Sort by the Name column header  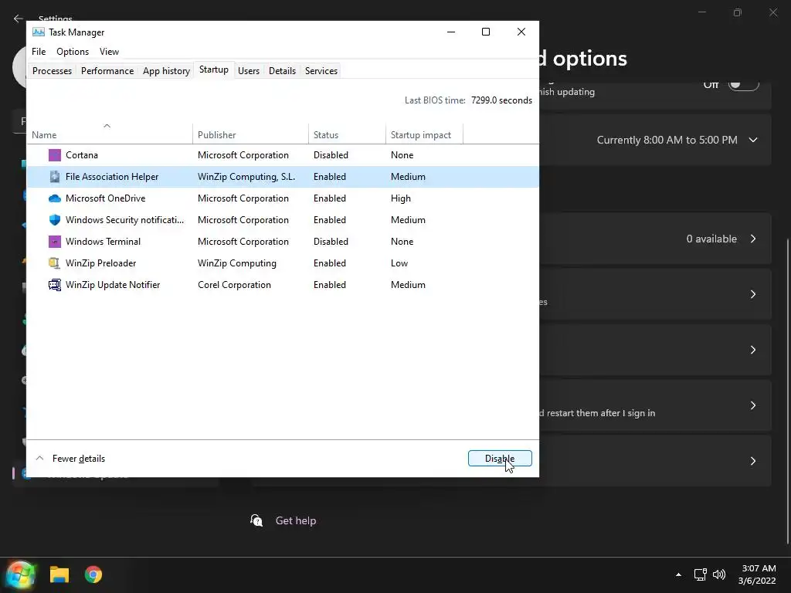tap(110, 134)
